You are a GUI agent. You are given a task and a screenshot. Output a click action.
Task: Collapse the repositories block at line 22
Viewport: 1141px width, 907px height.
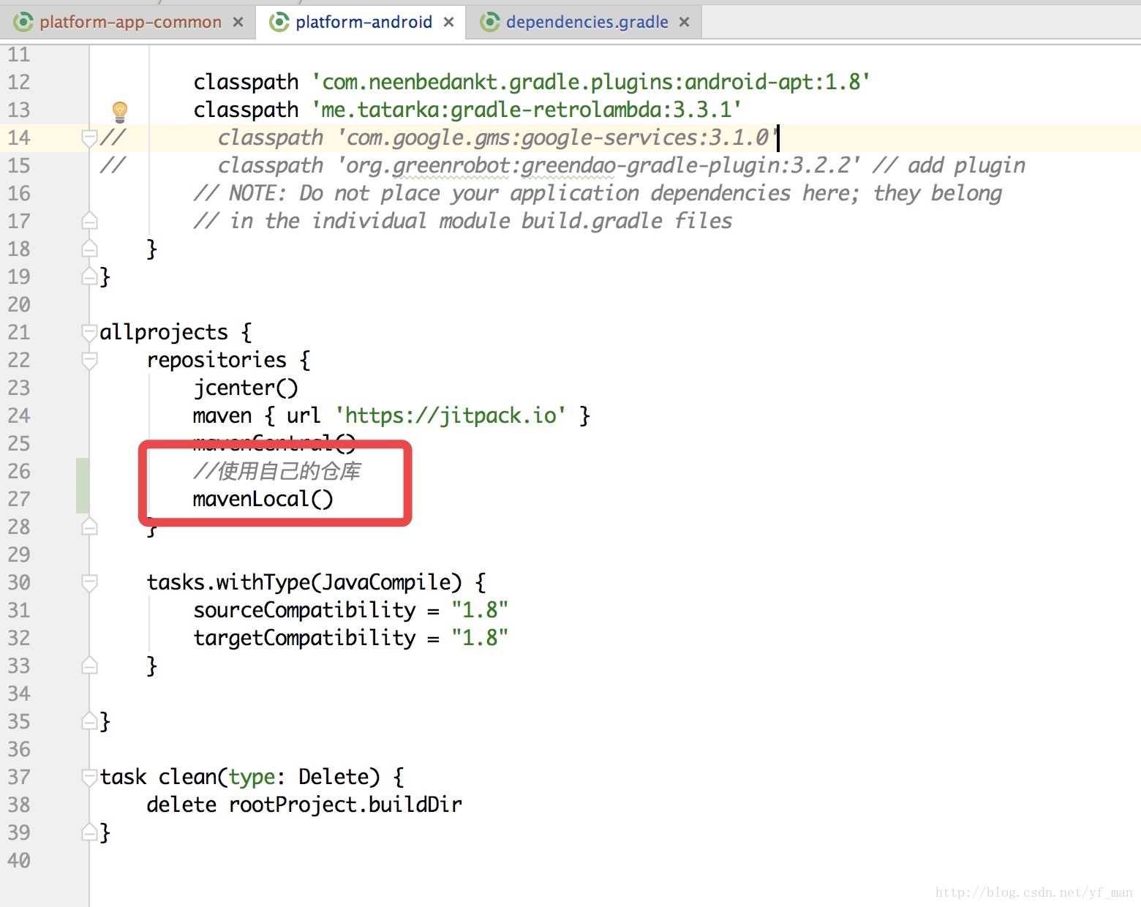pos(89,360)
